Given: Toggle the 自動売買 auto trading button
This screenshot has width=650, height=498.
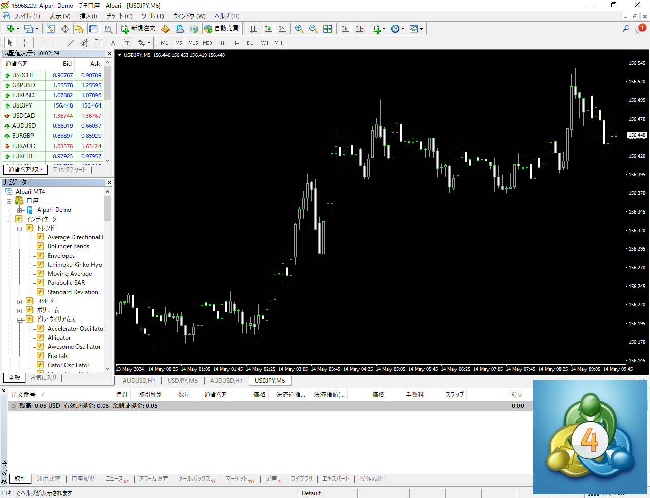Looking at the screenshot, I should point(221,29).
